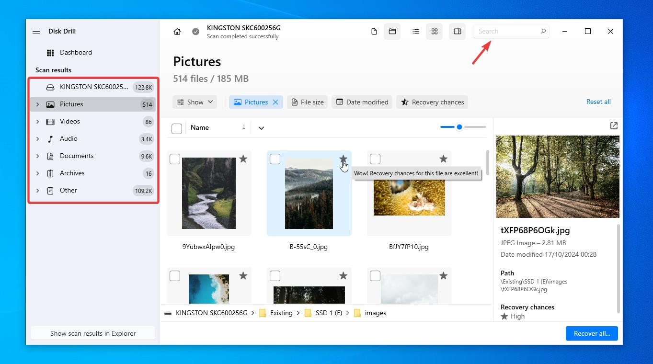The width and height of the screenshot is (653, 364).
Task: Click the Archives icon in sidebar
Action: [x=50, y=173]
